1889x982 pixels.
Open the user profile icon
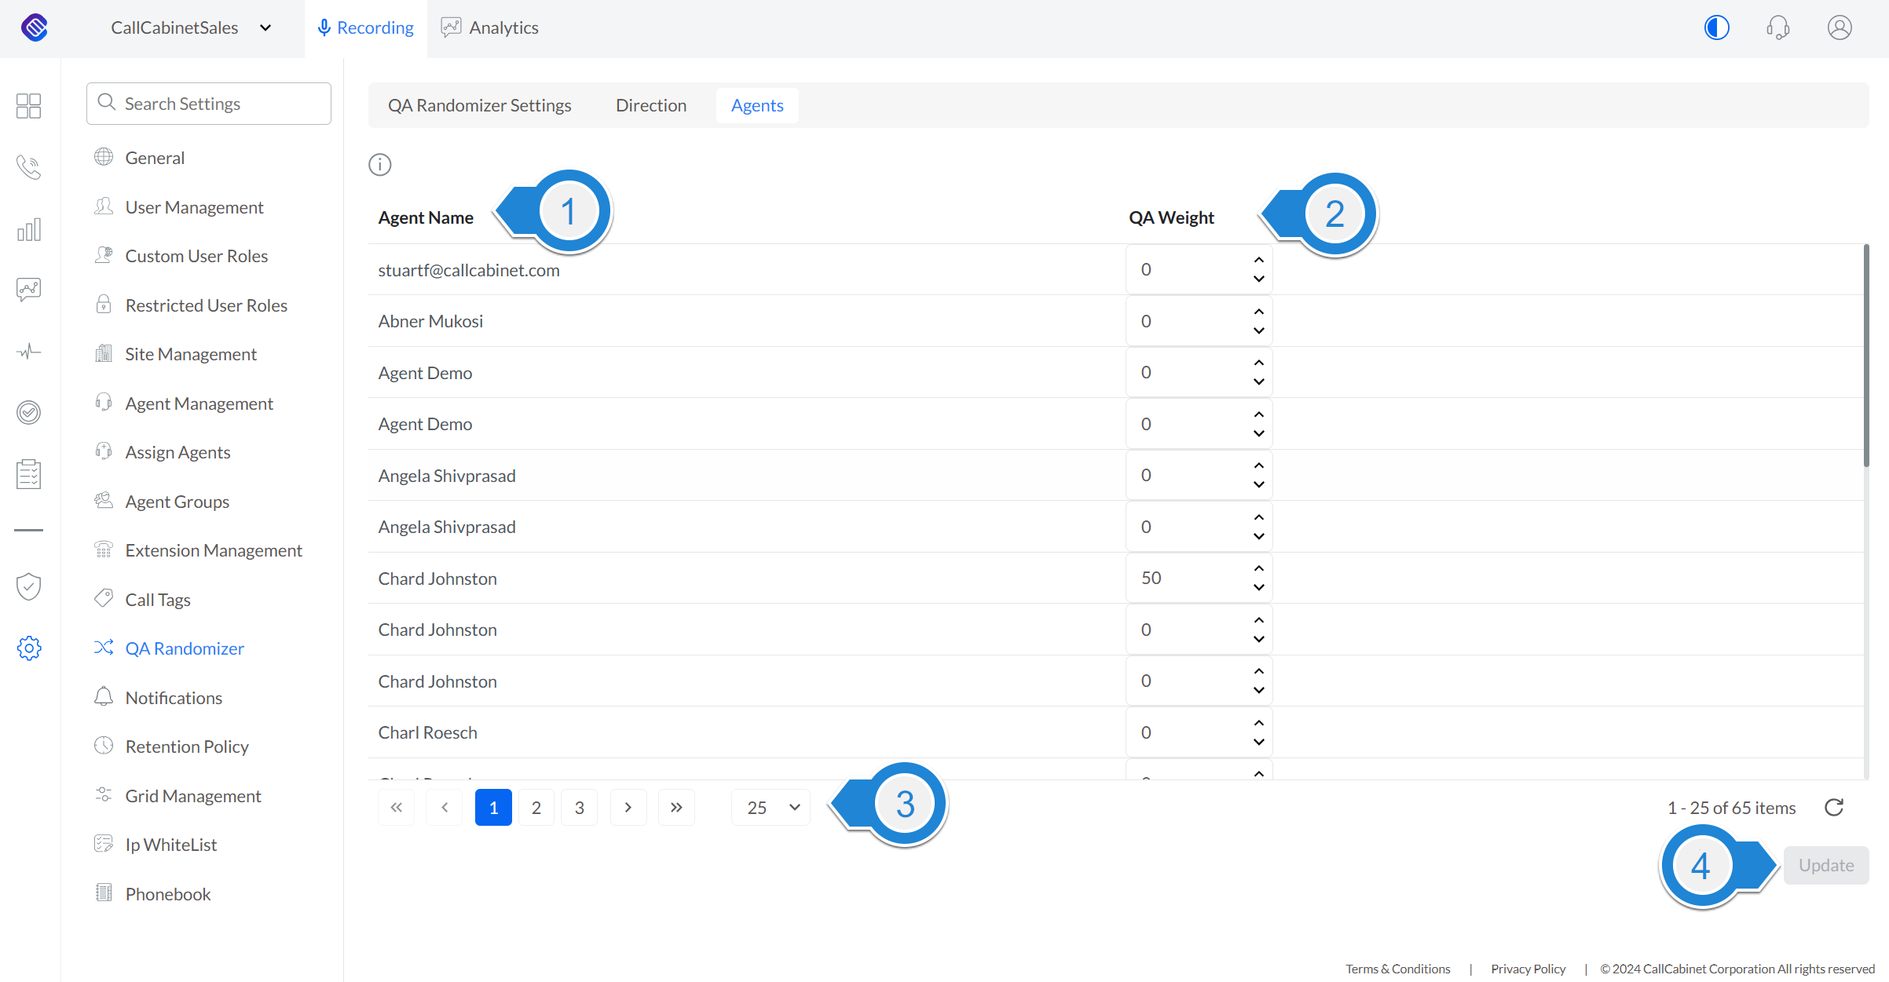(x=1840, y=27)
